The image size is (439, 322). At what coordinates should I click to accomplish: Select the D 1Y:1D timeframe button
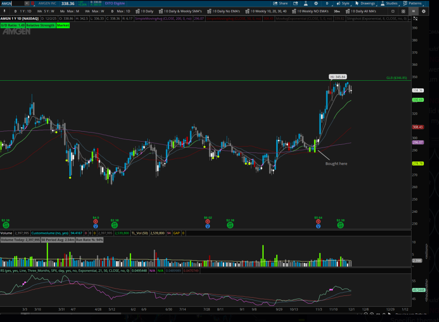pyautogui.click(x=23, y=11)
